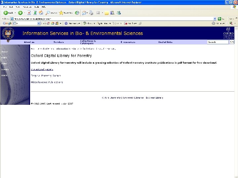The image size is (238, 178).
Task: Click the Google logo on toolbar
Action: 7,23
